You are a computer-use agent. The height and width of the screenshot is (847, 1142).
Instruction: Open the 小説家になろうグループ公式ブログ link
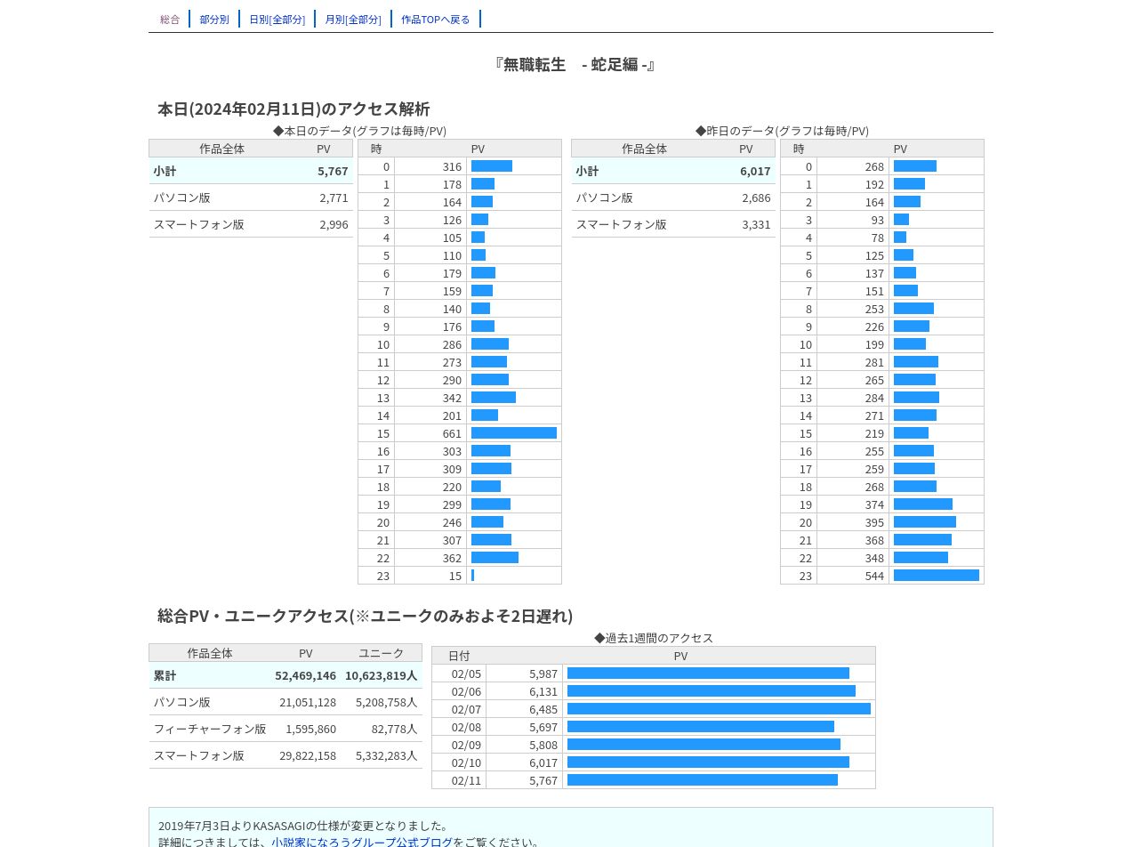(x=362, y=842)
